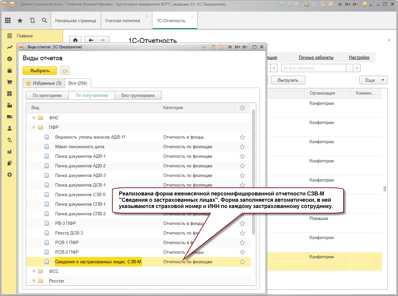The image size is (398, 296).
Task: Open the shopping cart section in sidebar
Action: tap(10, 82)
